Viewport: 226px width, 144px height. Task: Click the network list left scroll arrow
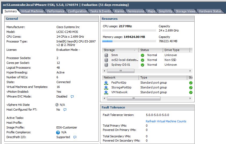point(104,98)
